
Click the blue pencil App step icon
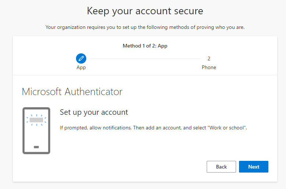coord(81,58)
